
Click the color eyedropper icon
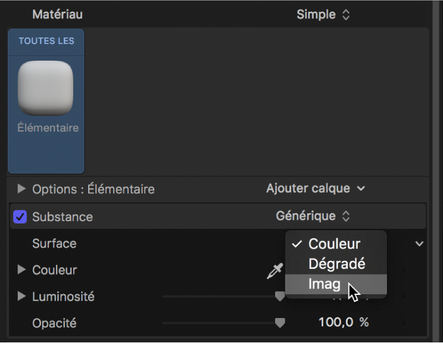click(x=274, y=272)
